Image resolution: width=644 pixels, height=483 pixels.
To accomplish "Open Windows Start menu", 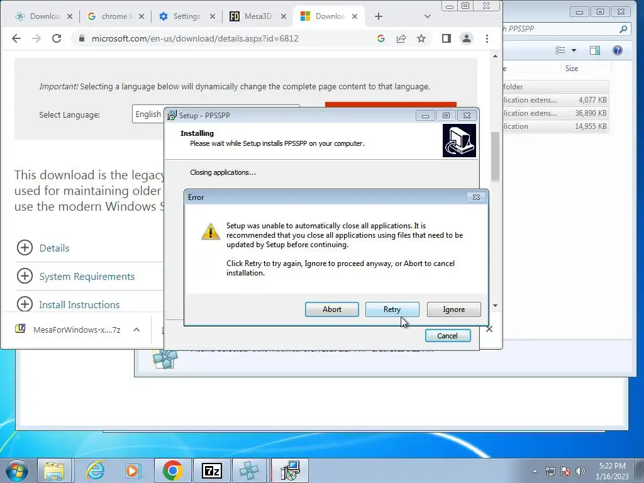I will (x=16, y=470).
